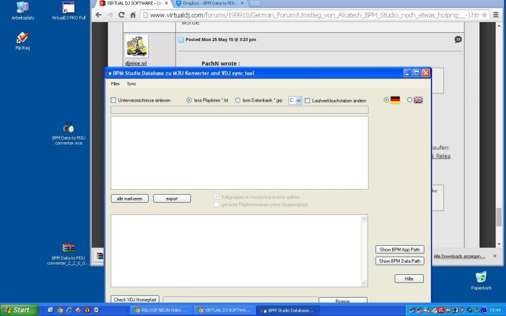Screen dimensions: 506x316
Task: Click the djnice username link
Action: click(136, 63)
